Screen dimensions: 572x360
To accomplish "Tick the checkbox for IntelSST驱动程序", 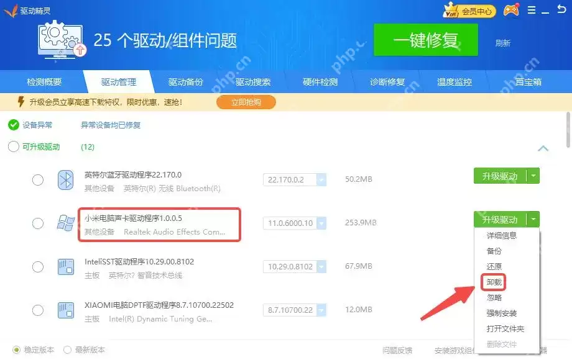I will 38,267.
